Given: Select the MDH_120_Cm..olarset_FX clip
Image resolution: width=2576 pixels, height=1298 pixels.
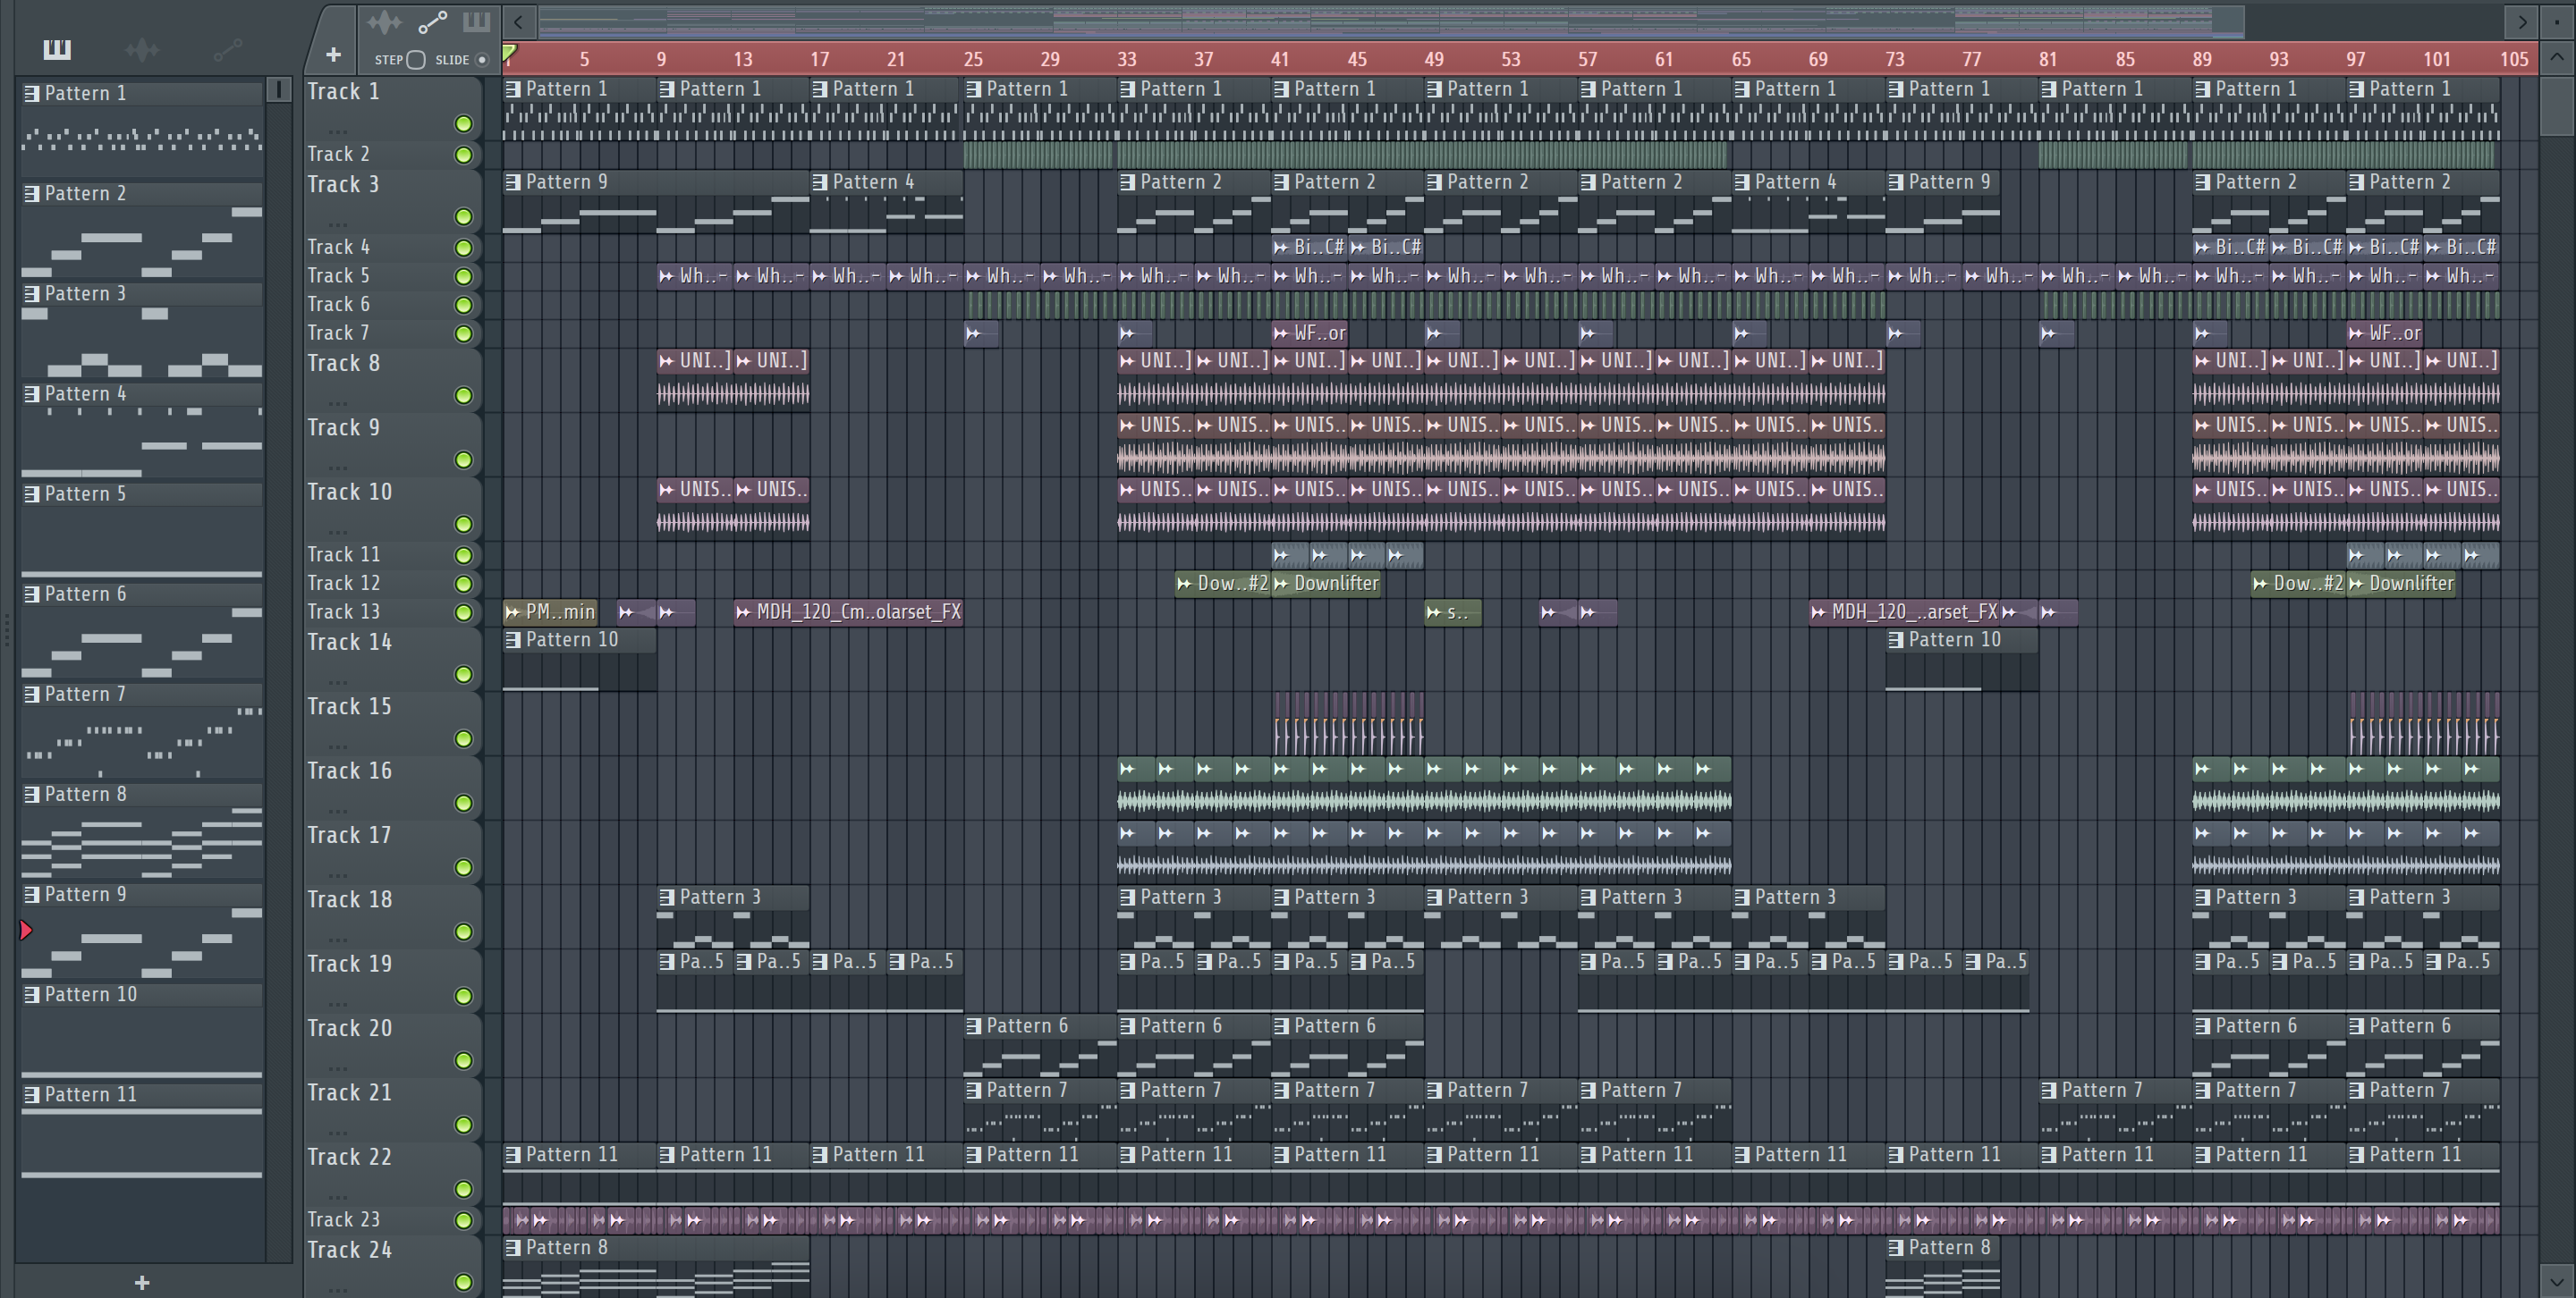Looking at the screenshot, I should pyautogui.click(x=848, y=611).
